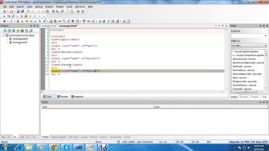Click the Save All icon
Screen dimensions: 269x151
[x=22, y=11]
